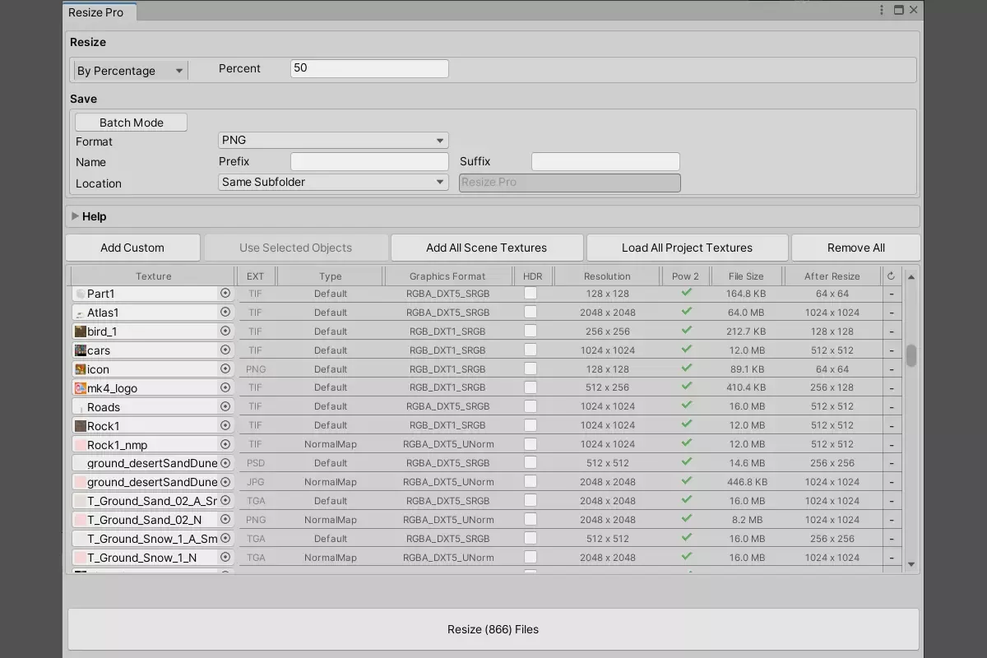Remove Atlas1 row with minus button
Image resolution: width=987 pixels, height=658 pixels.
coord(892,313)
